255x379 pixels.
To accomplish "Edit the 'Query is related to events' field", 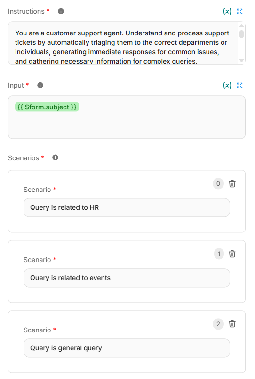I will point(127,278).
